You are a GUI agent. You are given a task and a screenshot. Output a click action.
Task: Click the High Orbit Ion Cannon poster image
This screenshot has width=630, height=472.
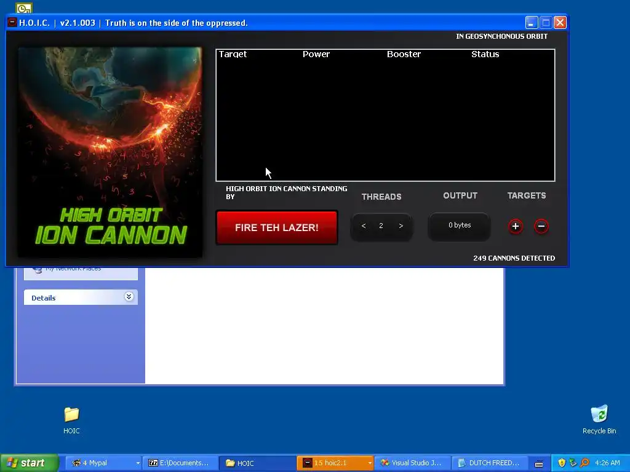click(x=110, y=152)
